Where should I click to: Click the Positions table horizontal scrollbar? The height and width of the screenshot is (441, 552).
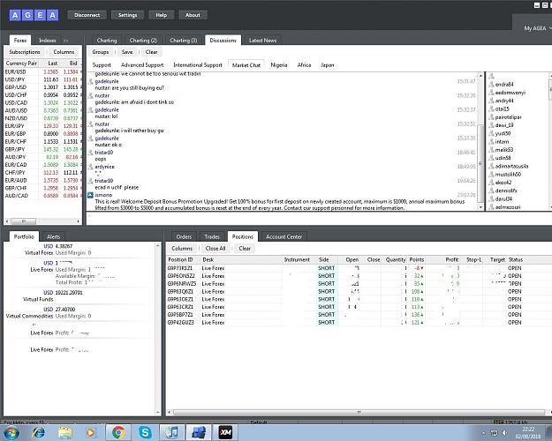(359, 412)
